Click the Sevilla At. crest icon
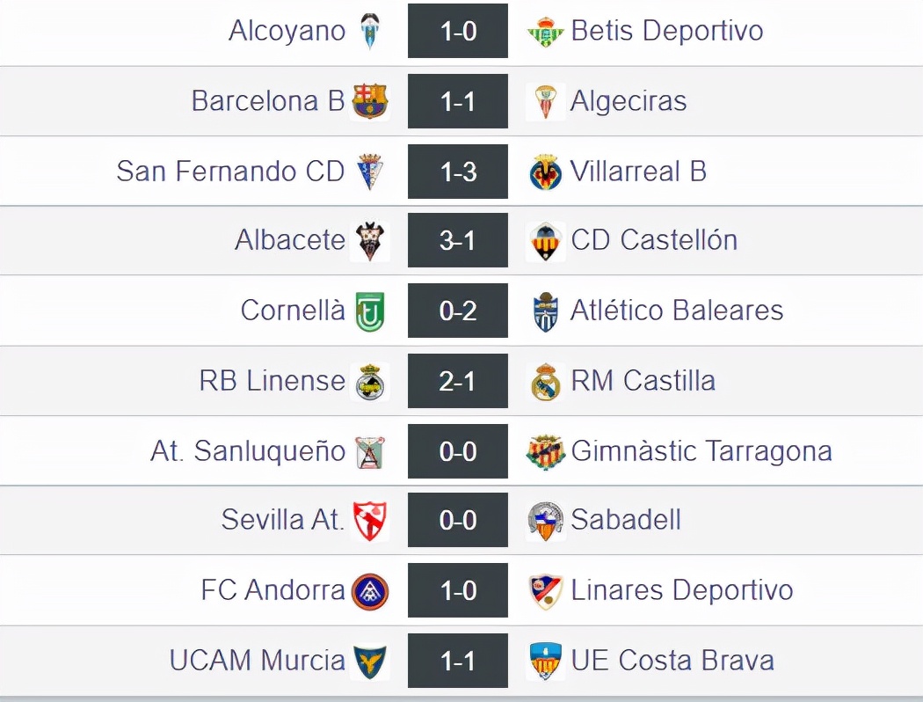 click(x=370, y=520)
